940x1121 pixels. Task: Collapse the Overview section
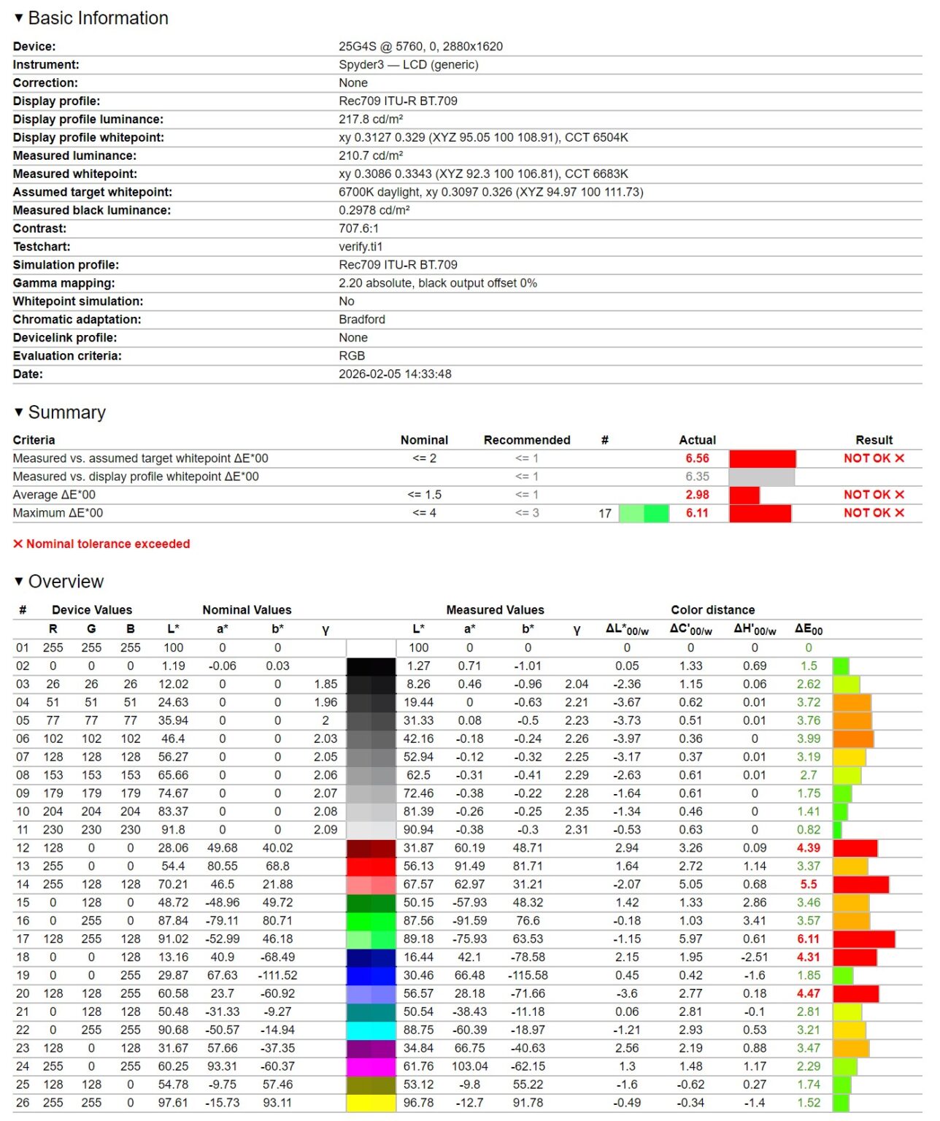pos(18,581)
